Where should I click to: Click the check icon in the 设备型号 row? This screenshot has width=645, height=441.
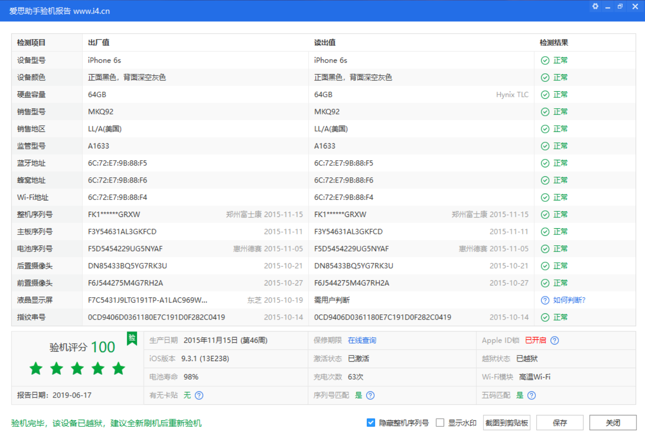tap(545, 61)
